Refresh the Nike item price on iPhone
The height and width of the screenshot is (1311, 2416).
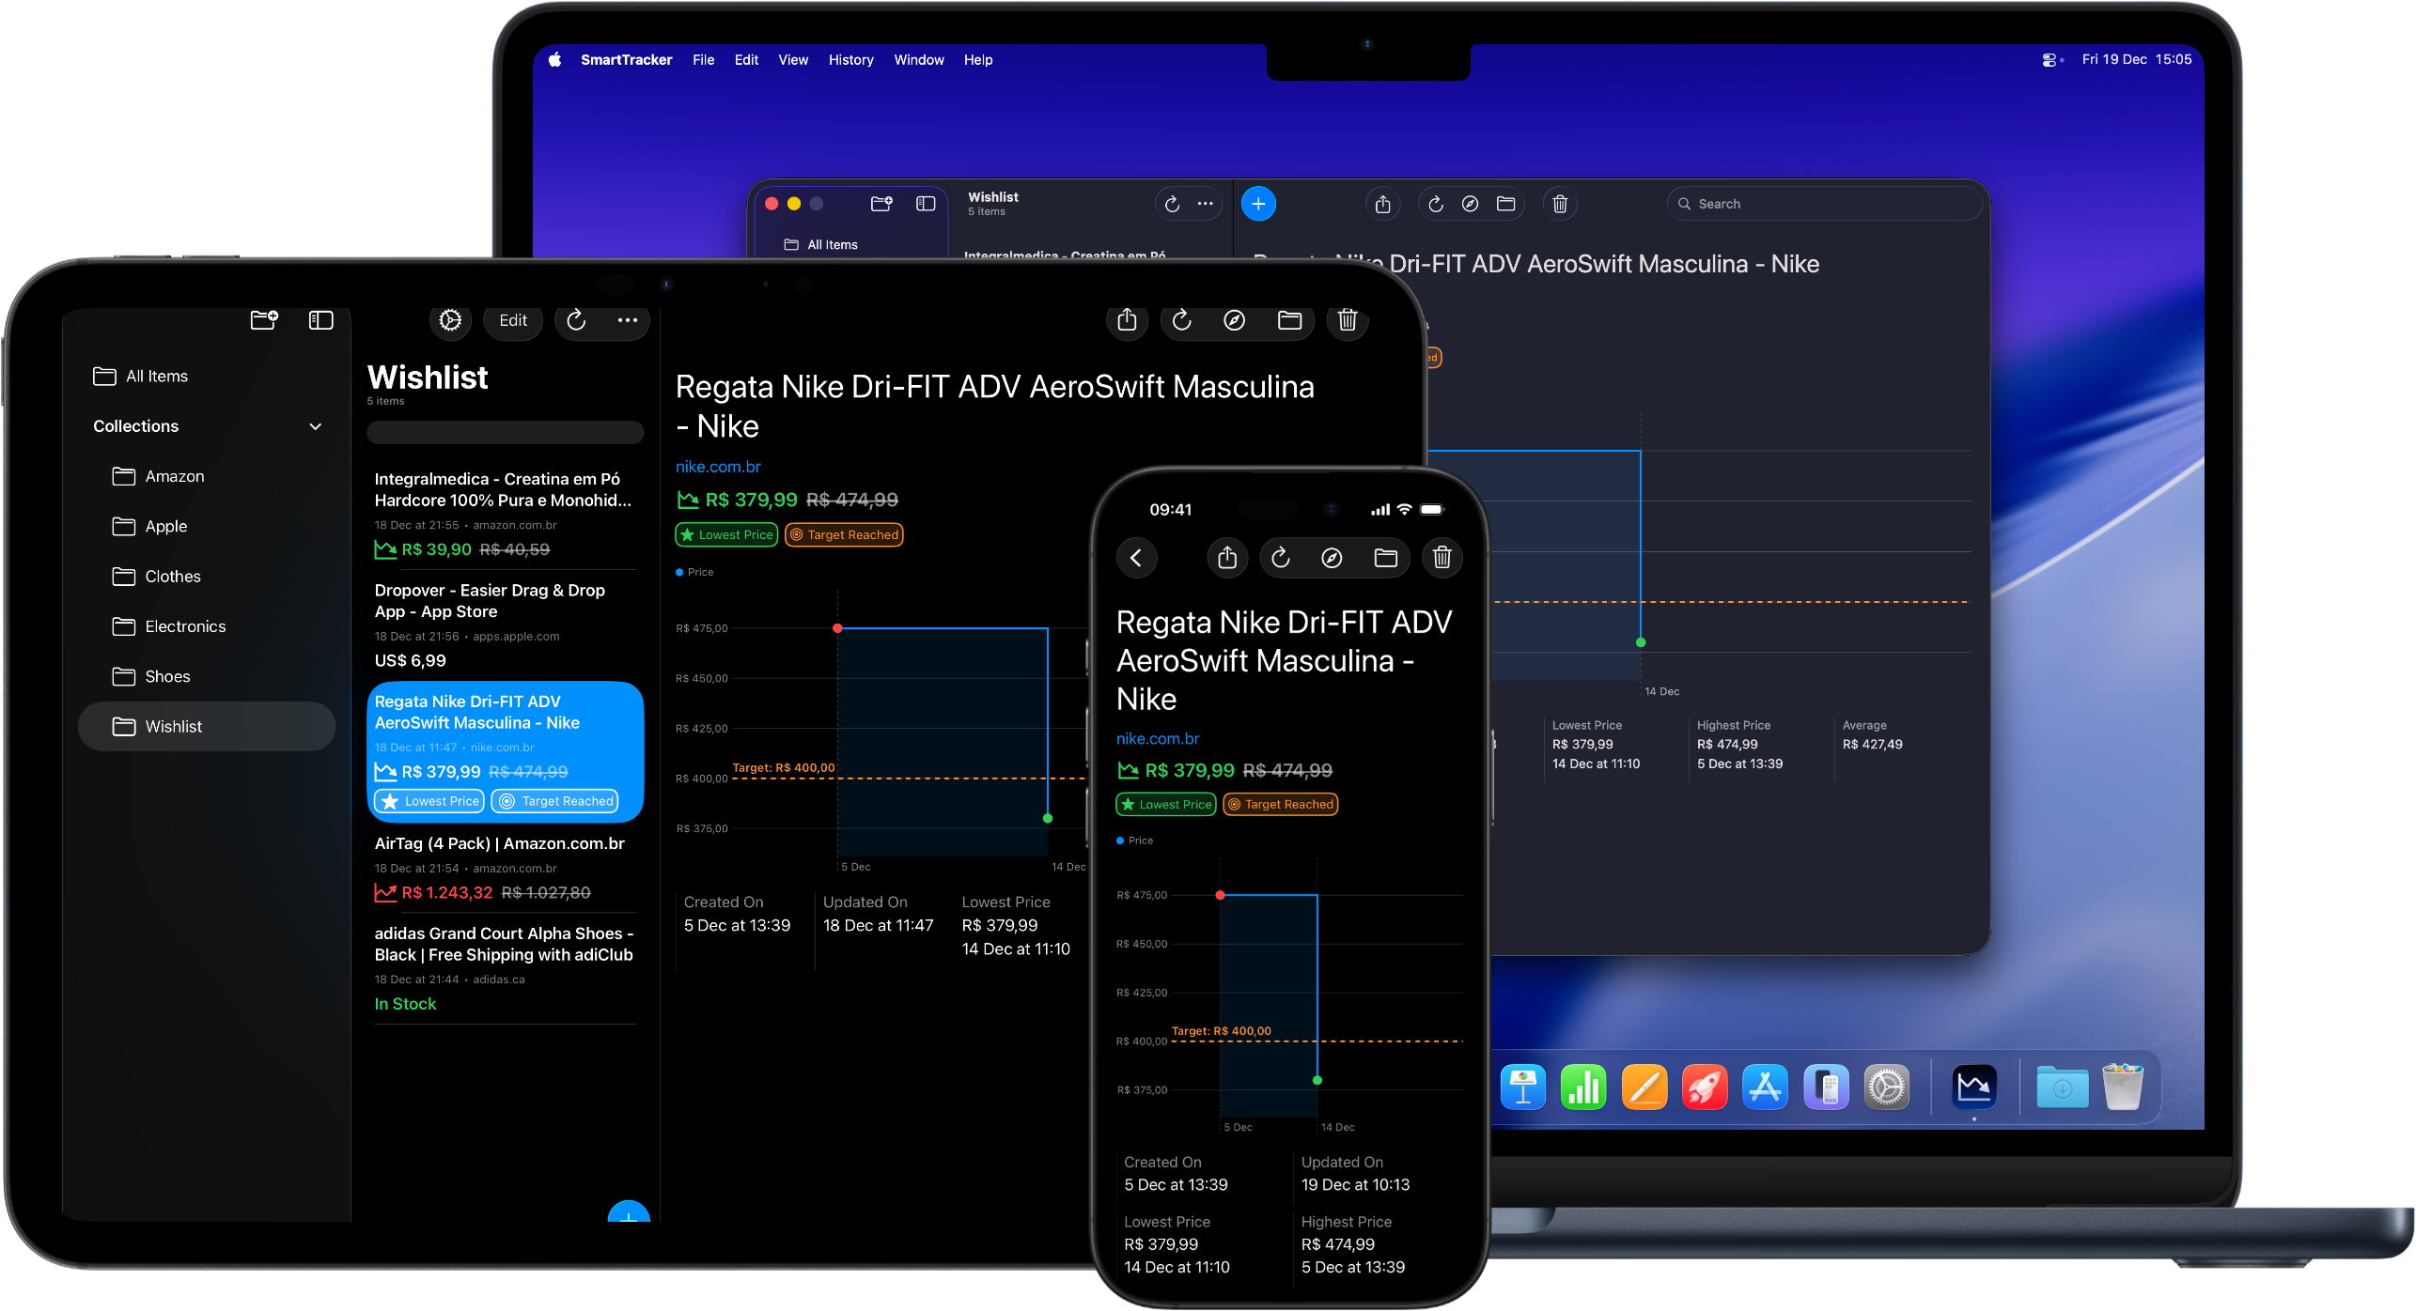click(x=1280, y=557)
